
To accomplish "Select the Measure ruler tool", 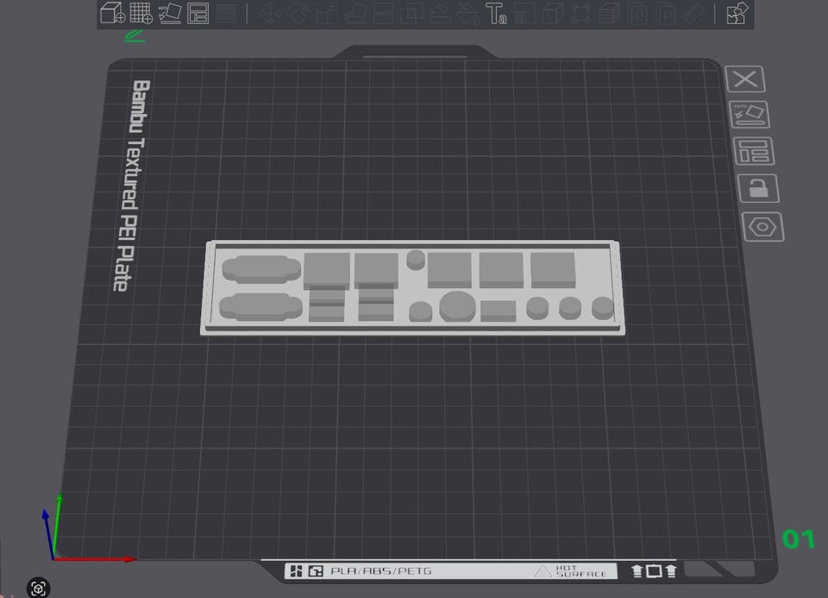I will pos(694,14).
